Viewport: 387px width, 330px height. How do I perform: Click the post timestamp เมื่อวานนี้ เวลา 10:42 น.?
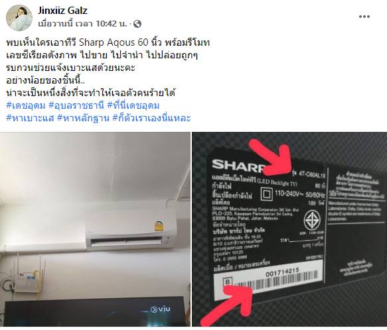click(82, 24)
